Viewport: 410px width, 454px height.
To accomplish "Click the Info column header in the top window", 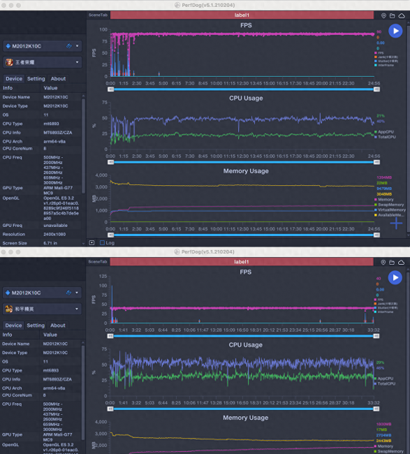I will click(8, 88).
